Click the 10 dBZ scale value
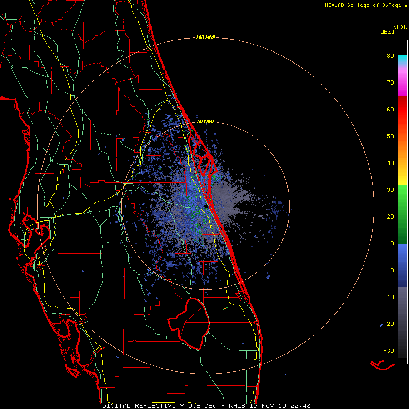The height and width of the screenshot is (409, 409). point(390,244)
